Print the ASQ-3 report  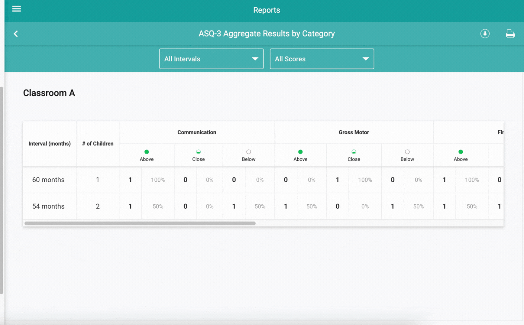coord(510,34)
